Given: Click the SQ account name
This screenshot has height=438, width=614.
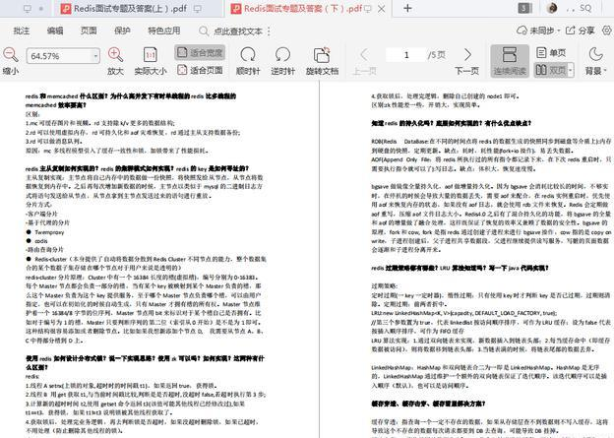Looking at the screenshot, I should click(x=585, y=8).
